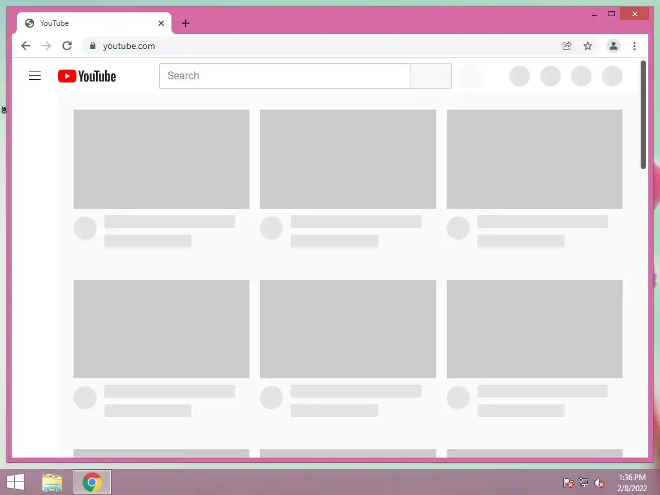Viewport: 660px width, 495px height.
Task: Click the globe favicon on the YouTube tab
Action: click(30, 23)
